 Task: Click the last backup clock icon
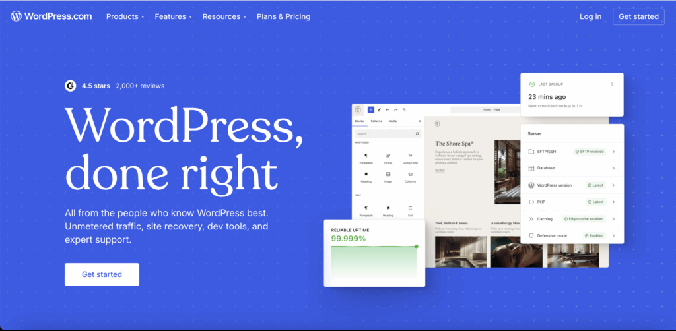[x=532, y=84]
